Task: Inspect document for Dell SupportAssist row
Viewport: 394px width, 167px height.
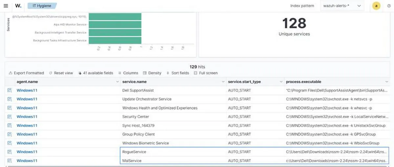Action: [10, 90]
